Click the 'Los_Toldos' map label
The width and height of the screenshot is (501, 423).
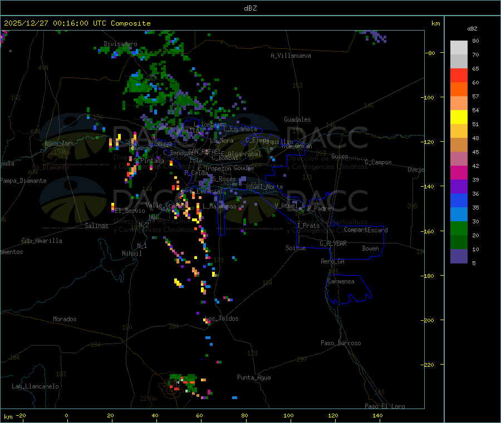[222, 319]
